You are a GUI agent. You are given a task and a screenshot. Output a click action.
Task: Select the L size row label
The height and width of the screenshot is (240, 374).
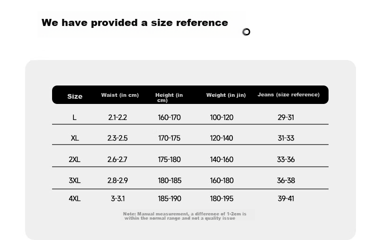(74, 117)
